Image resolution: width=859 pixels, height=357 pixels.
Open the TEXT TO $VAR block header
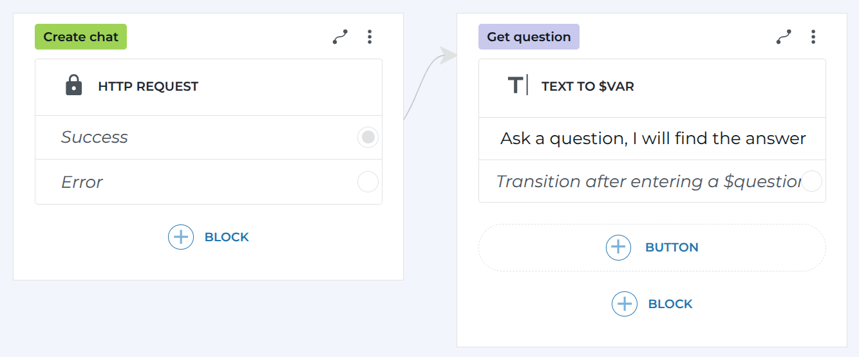coord(587,86)
